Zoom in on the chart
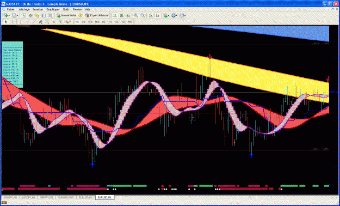The image size is (340, 206). 136,15
